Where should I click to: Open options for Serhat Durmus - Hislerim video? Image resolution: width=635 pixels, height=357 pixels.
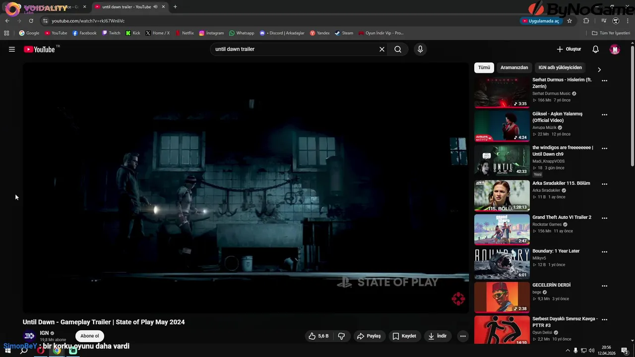[x=604, y=80]
